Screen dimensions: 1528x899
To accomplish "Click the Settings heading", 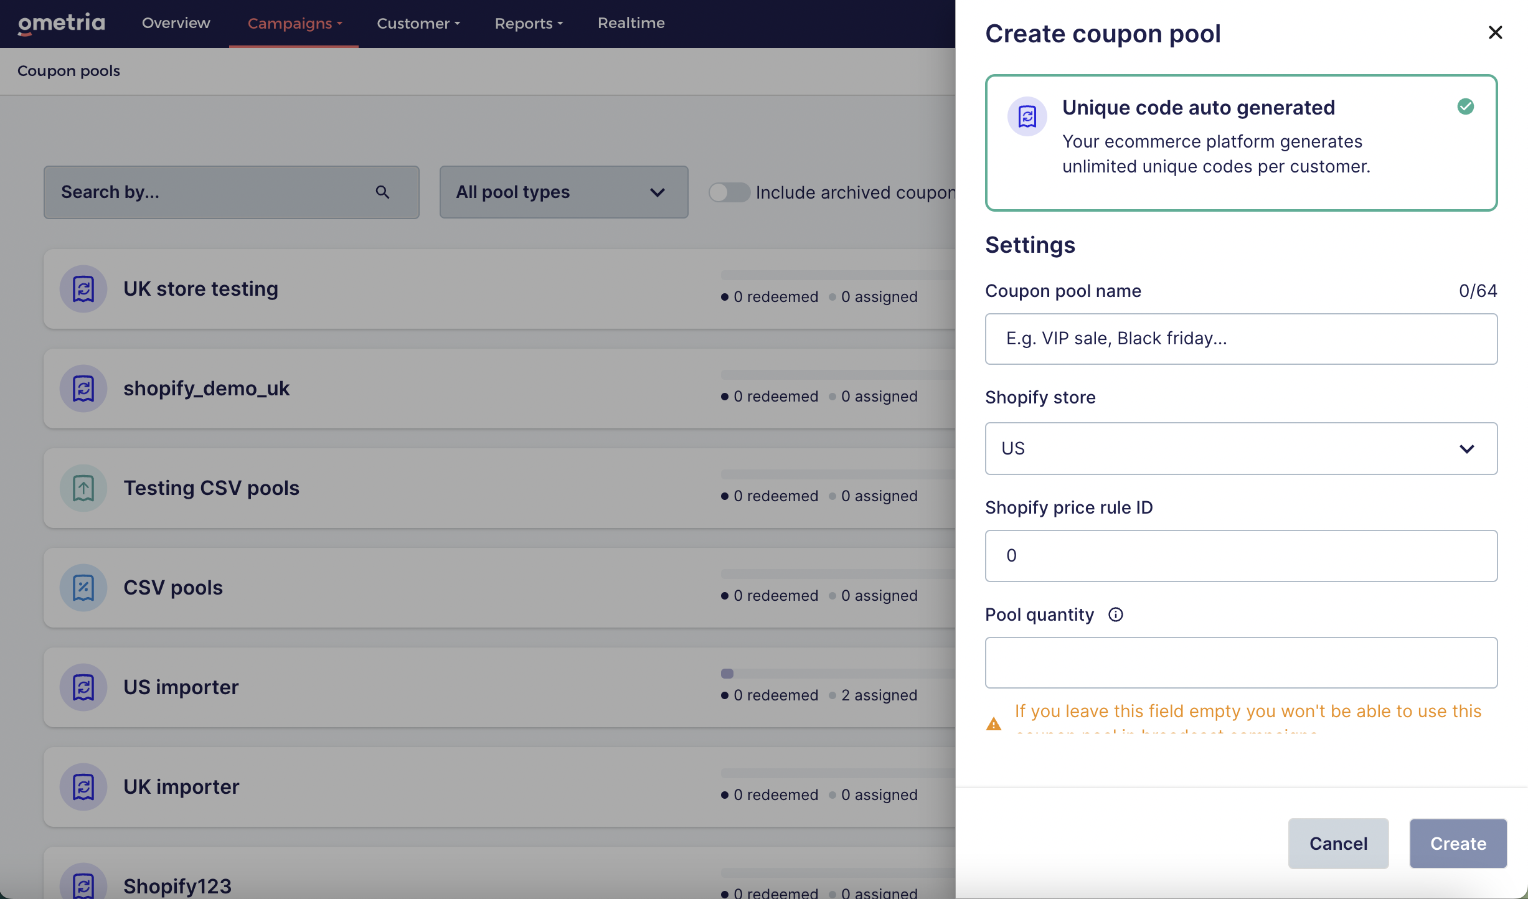I will (1030, 245).
